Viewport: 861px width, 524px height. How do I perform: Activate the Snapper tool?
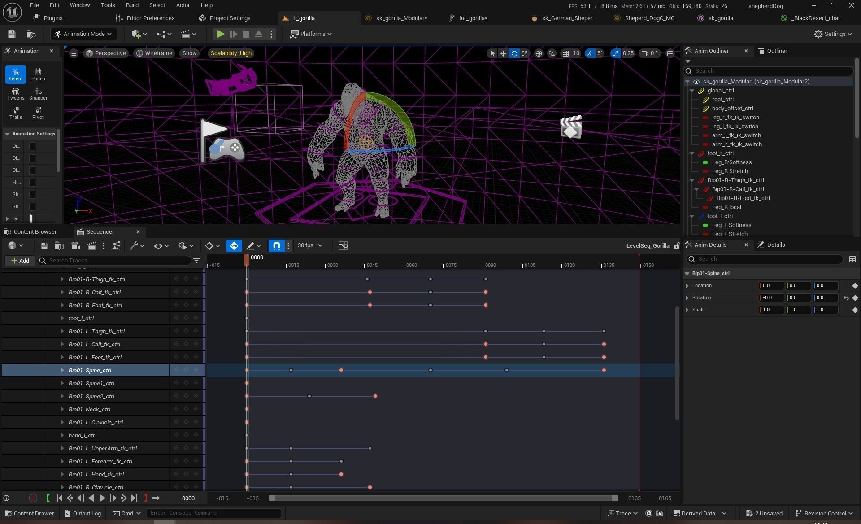pyautogui.click(x=38, y=93)
